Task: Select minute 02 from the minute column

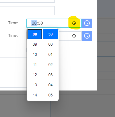Action: pyautogui.click(x=50, y=65)
